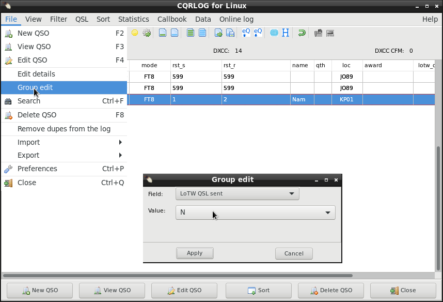Click the green return arrow icon
Screen dimensions: 443x302
(x=302, y=33)
